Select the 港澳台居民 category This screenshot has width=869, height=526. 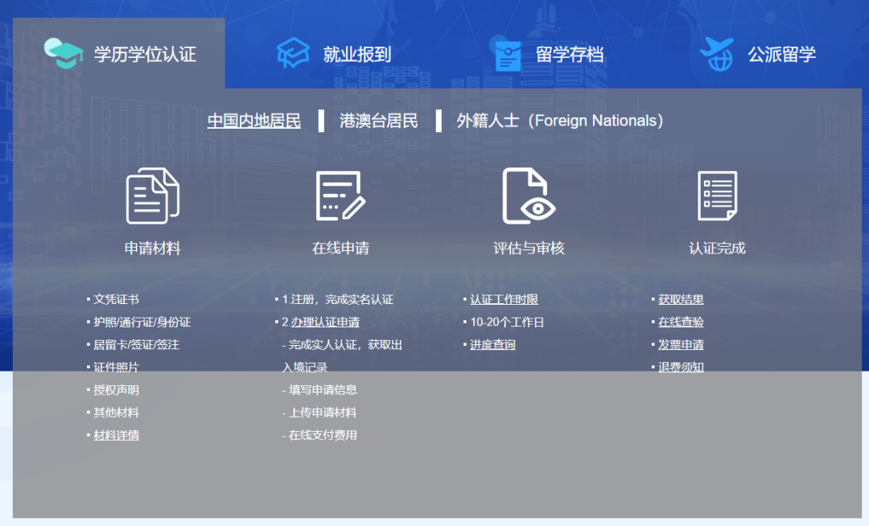click(x=378, y=121)
